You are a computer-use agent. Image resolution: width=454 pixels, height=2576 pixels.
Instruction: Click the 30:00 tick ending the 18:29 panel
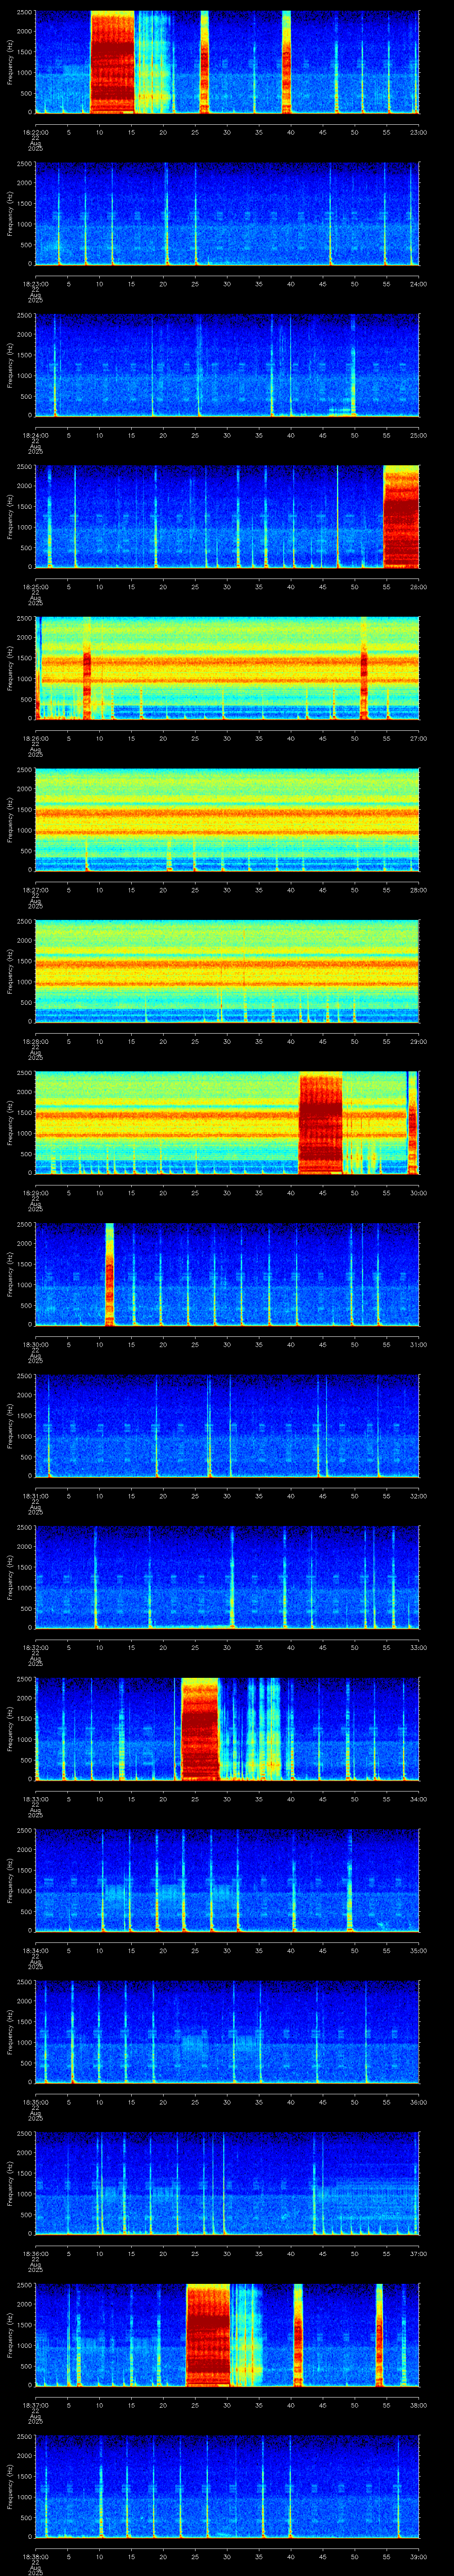pyautogui.click(x=418, y=1192)
